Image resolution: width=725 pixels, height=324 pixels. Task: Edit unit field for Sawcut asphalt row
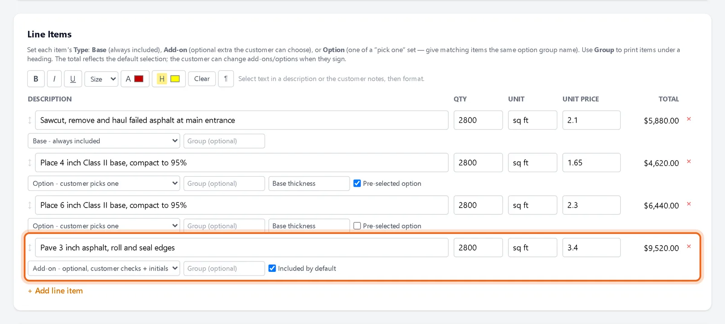click(532, 120)
